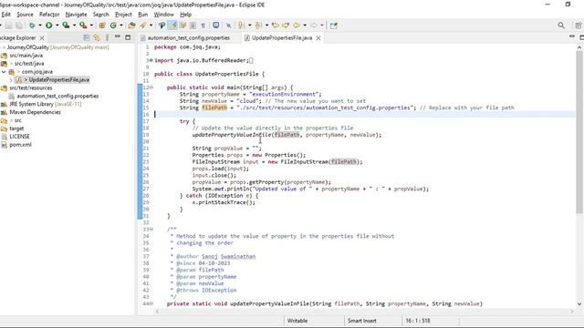Open the magnifier search icon at top right

point(561,26)
